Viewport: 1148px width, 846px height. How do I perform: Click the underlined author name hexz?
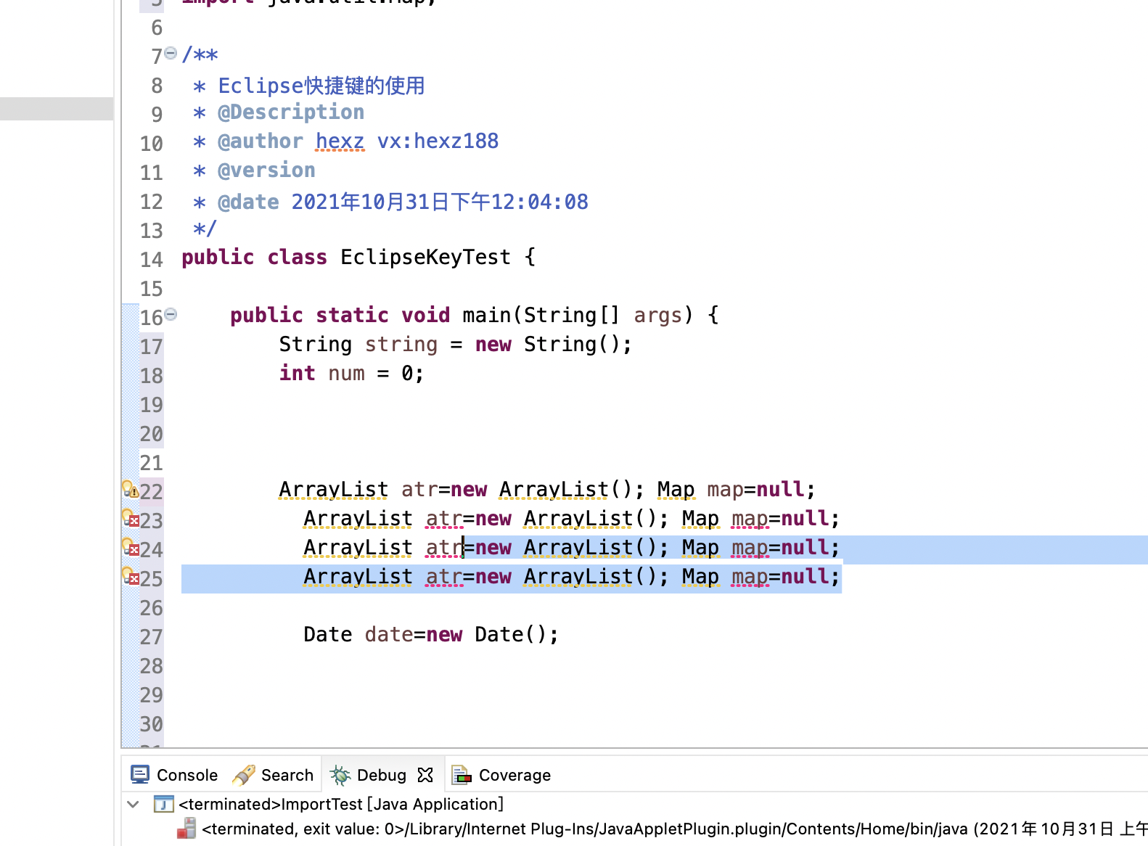tap(340, 141)
